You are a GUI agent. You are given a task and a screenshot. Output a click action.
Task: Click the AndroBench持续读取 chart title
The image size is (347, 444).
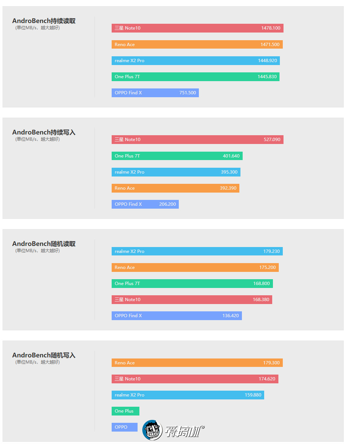(x=44, y=21)
